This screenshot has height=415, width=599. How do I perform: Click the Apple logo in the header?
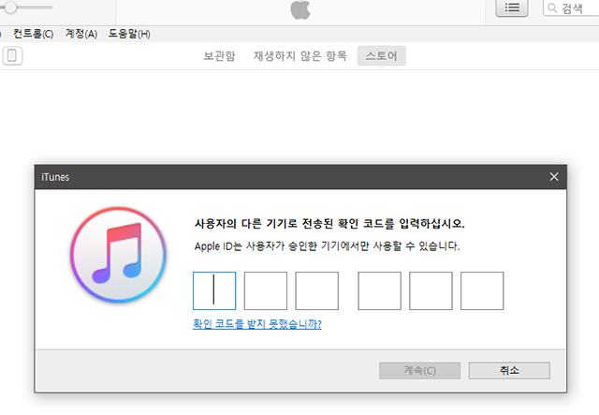(x=300, y=9)
